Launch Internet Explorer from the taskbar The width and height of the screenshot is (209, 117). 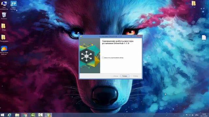pos(9,115)
